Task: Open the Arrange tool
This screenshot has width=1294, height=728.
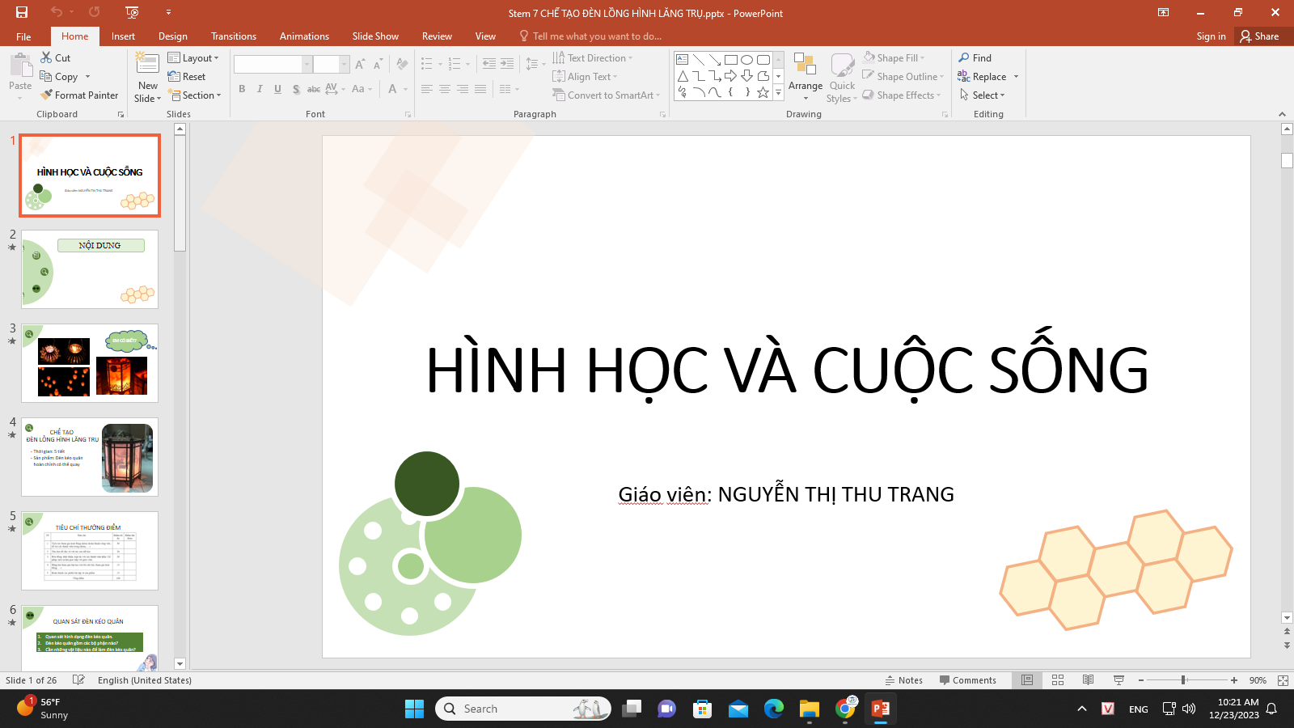Action: click(805, 77)
